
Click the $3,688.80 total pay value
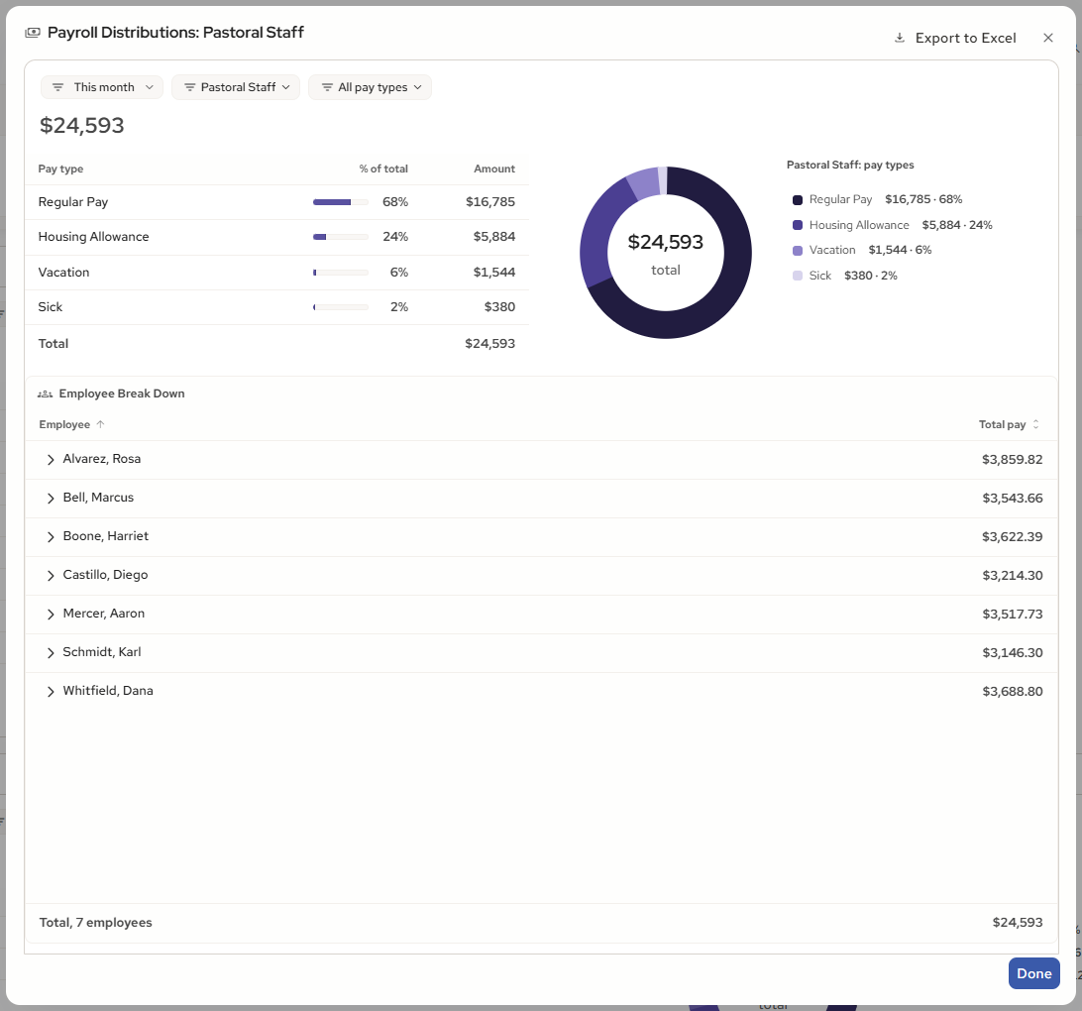tap(1013, 692)
